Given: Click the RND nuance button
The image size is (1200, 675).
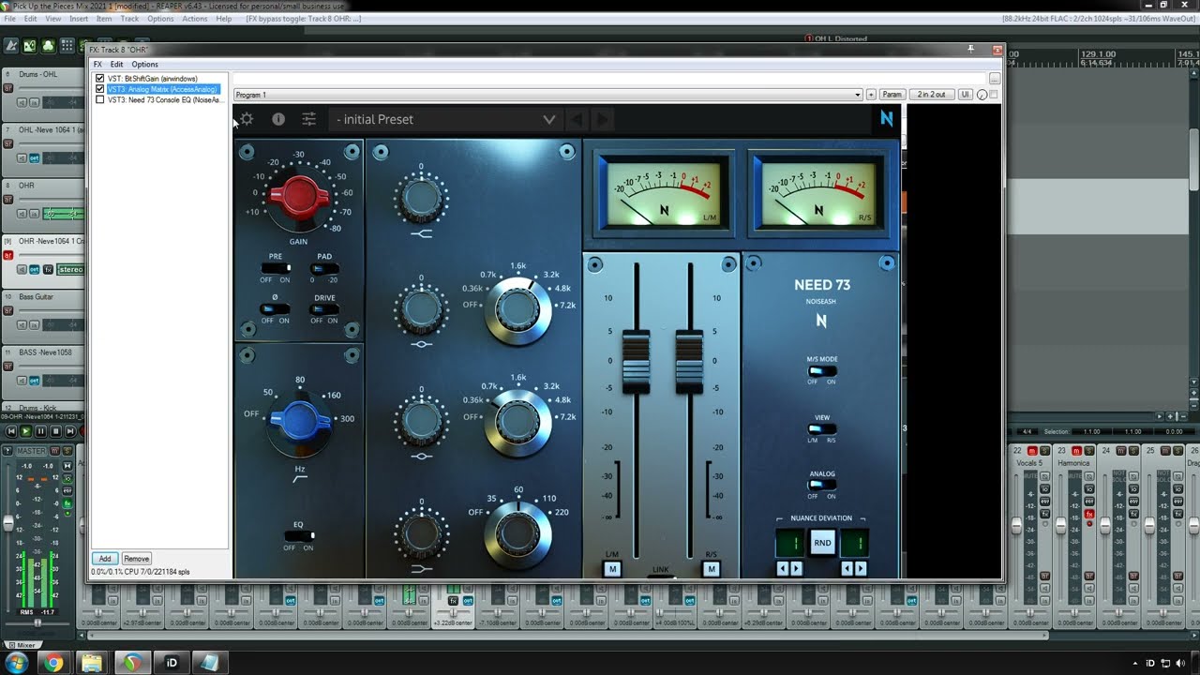Looking at the screenshot, I should 822,543.
